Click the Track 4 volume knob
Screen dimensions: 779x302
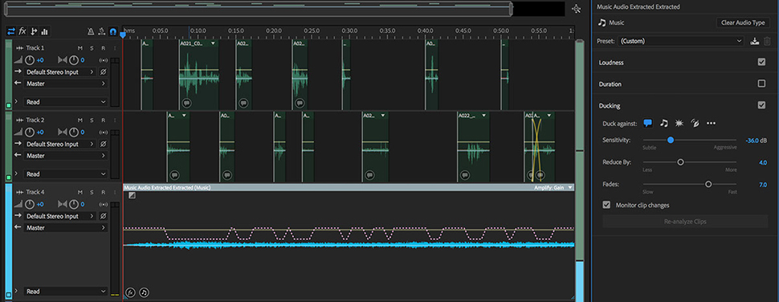29,204
